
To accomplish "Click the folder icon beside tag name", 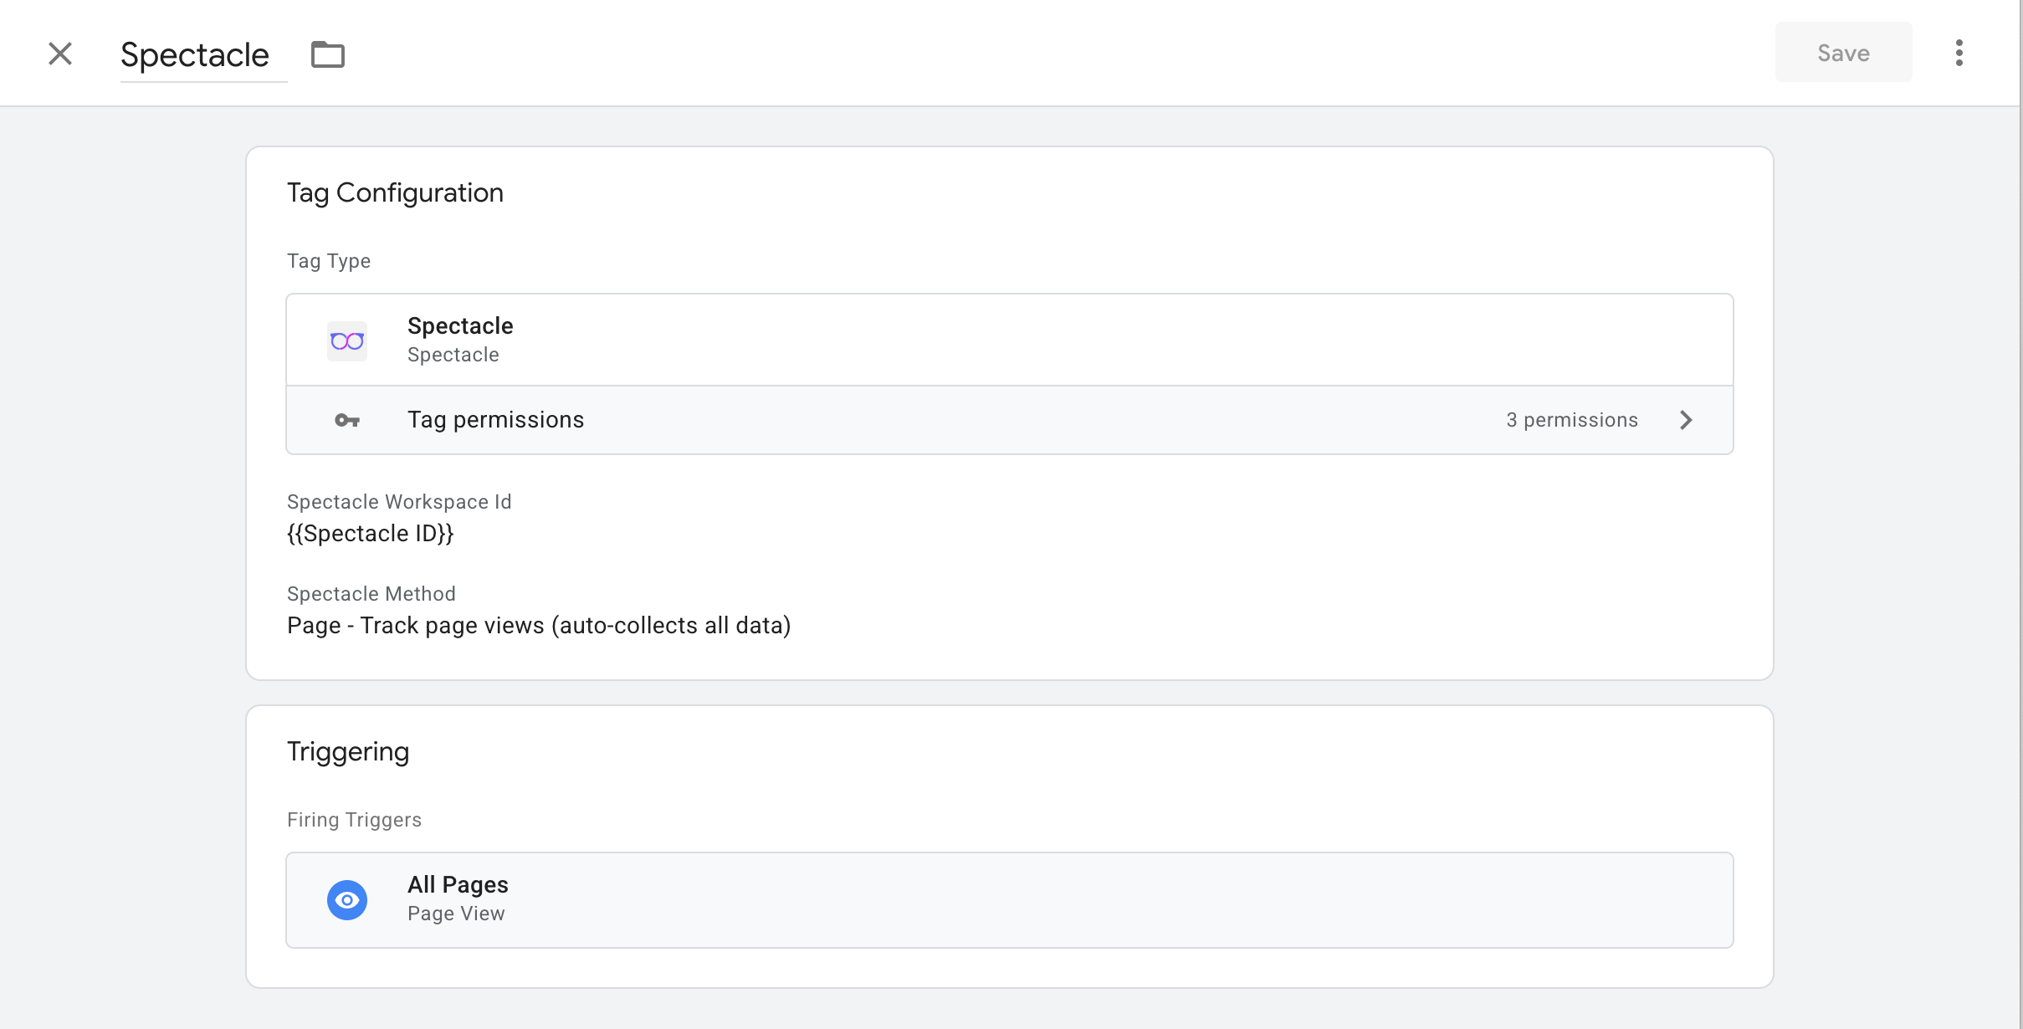I will coord(328,54).
